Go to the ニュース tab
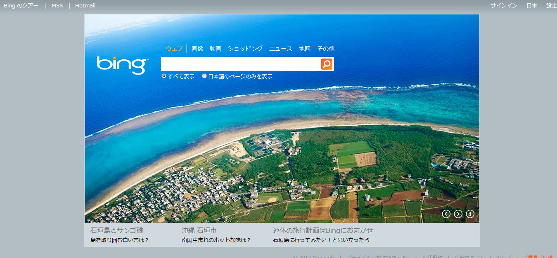The width and height of the screenshot is (557, 258). coord(281,49)
